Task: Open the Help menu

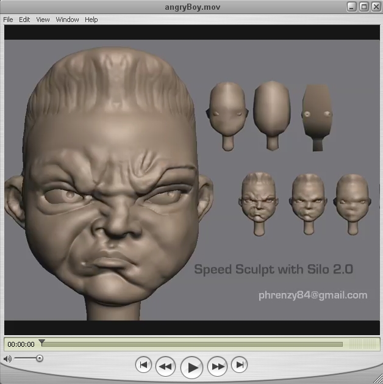Action: 91,20
